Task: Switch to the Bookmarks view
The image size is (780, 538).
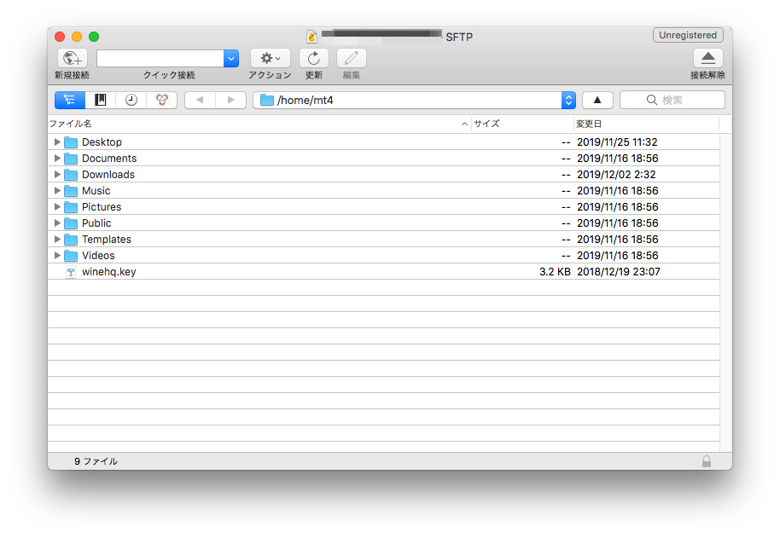Action: click(101, 100)
